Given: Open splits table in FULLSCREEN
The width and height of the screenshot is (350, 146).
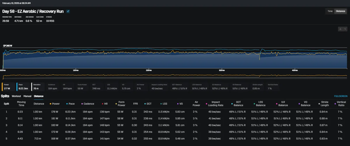Looking at the screenshot, I should (341, 96).
